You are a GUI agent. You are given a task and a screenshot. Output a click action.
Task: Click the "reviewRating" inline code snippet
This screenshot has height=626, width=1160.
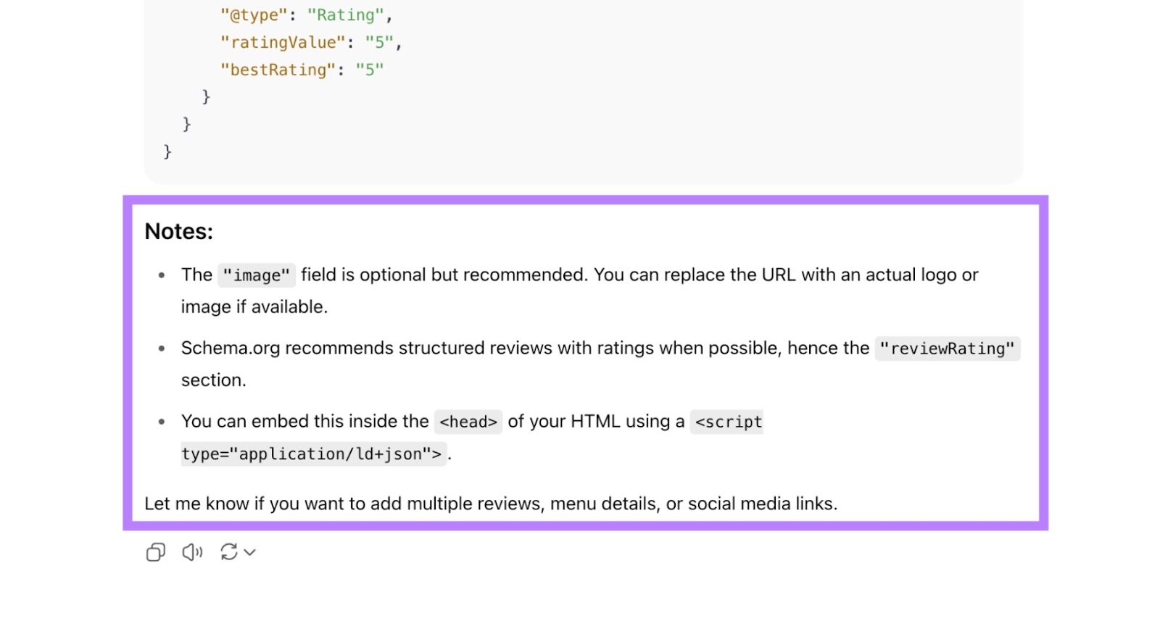point(947,349)
